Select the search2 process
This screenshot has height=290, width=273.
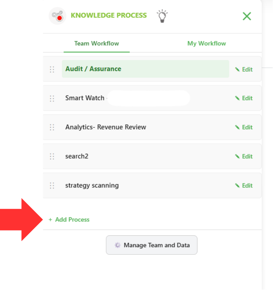coord(77,156)
